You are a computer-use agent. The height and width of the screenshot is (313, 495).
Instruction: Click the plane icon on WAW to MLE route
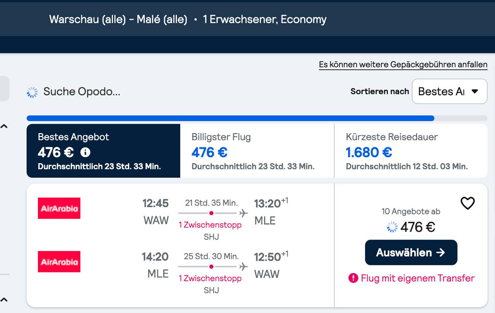[x=243, y=213]
